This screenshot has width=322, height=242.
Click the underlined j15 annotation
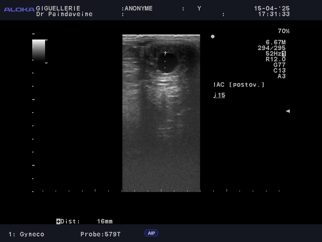(219, 95)
